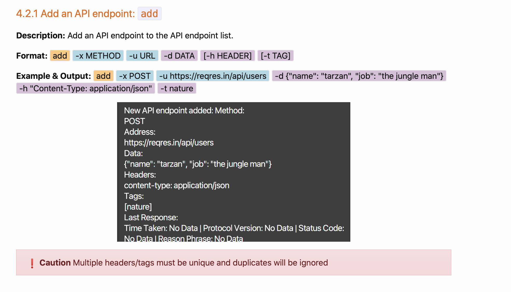This screenshot has width=511, height=292.
Task: Click the Content-Type application/json header badge
Action: (86, 88)
